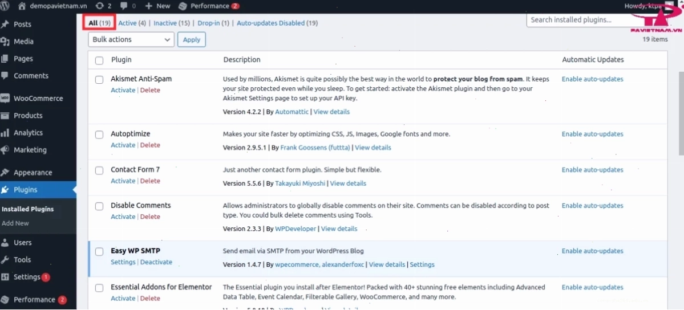Check the Akismet Anti-Spam checkbox
This screenshot has height=310, width=684.
[99, 80]
